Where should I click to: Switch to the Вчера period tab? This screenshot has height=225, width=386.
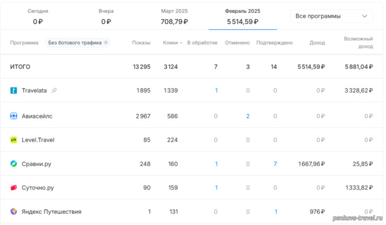point(106,16)
